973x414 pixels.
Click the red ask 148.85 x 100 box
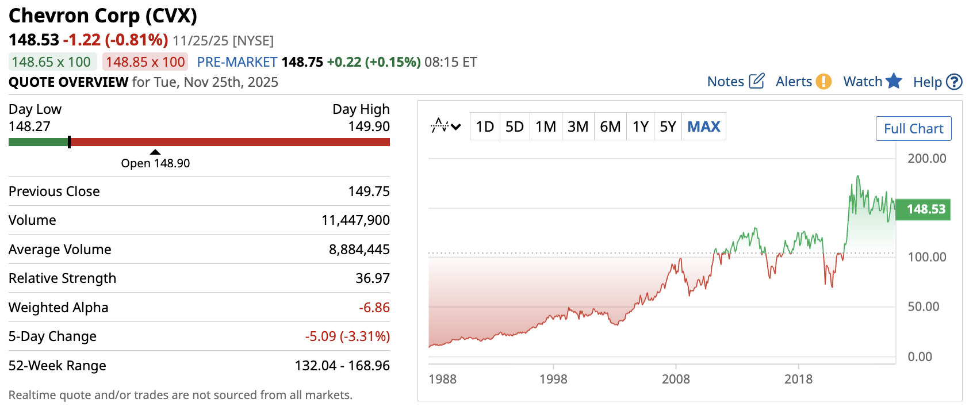[145, 62]
